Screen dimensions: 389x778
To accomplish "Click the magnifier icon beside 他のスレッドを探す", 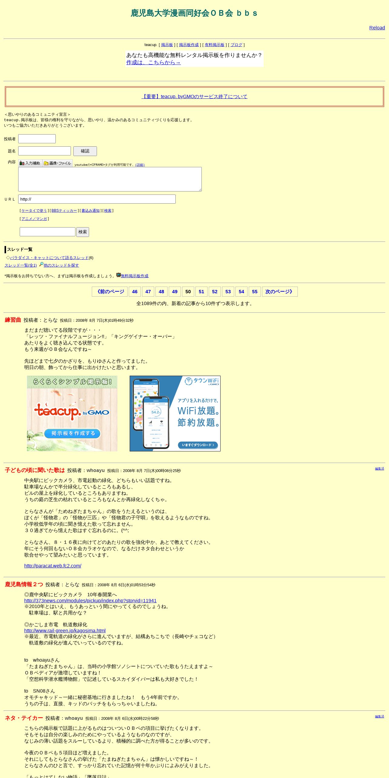I will (x=41, y=264).
